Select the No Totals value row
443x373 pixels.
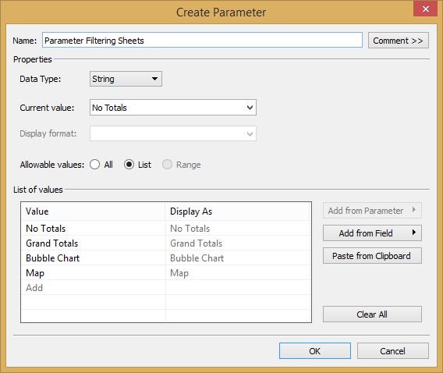coord(166,229)
